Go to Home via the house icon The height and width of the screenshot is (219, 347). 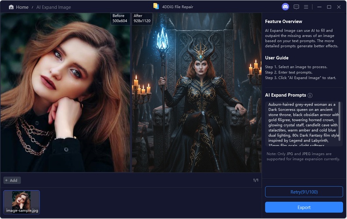point(11,7)
